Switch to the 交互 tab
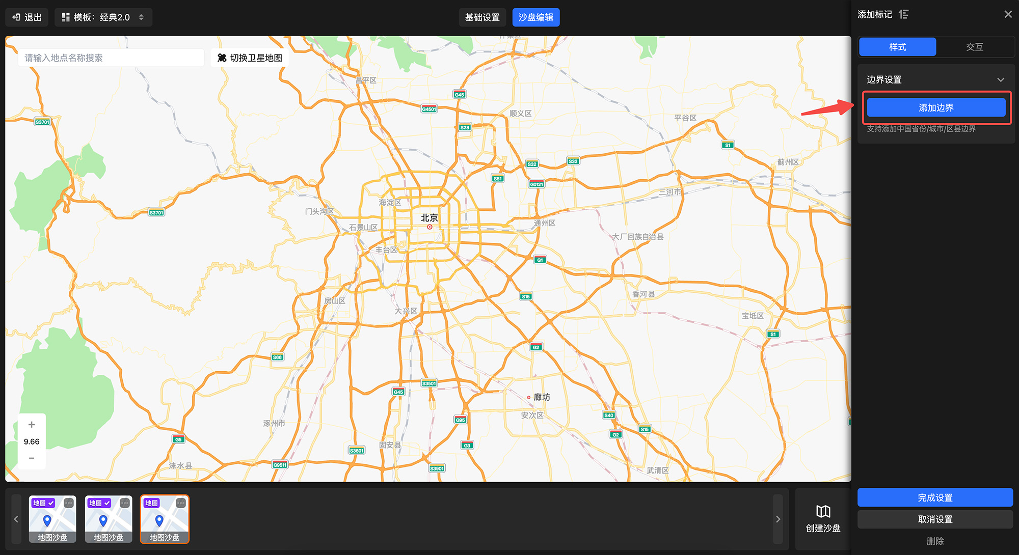 coord(974,47)
